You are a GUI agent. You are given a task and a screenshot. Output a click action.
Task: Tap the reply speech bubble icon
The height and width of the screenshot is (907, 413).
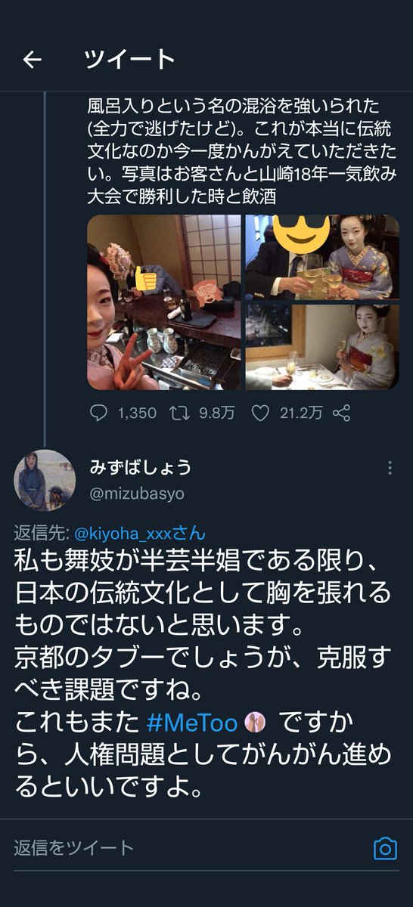[98, 413]
